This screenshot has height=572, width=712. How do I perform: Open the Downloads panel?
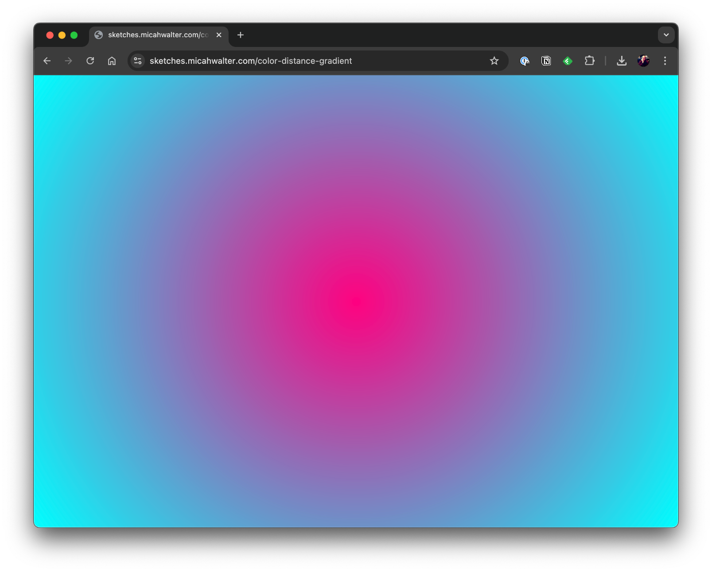coord(622,61)
